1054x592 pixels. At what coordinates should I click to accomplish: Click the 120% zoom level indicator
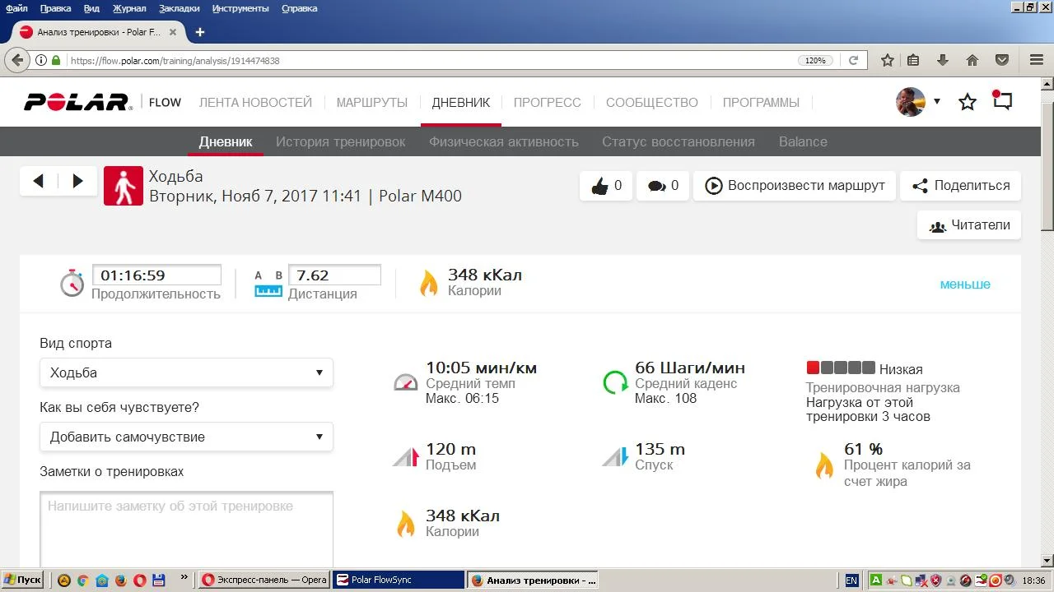click(x=815, y=61)
